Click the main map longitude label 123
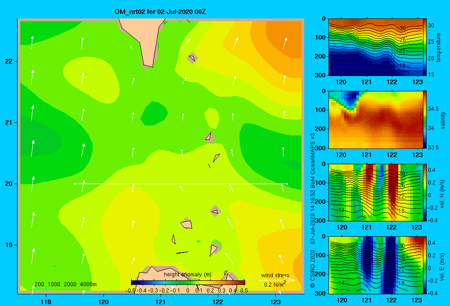This screenshot has height=306, width=450. tap(275, 301)
